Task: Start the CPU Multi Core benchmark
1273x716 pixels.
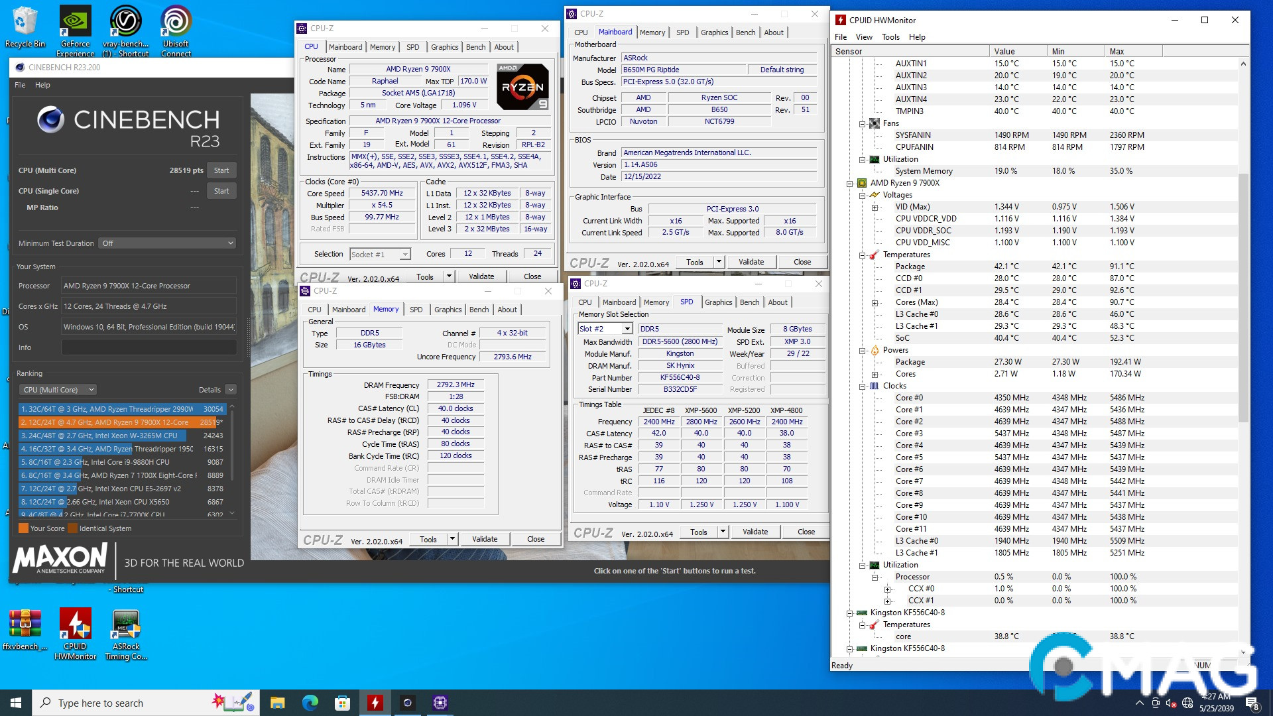Action: click(x=221, y=170)
